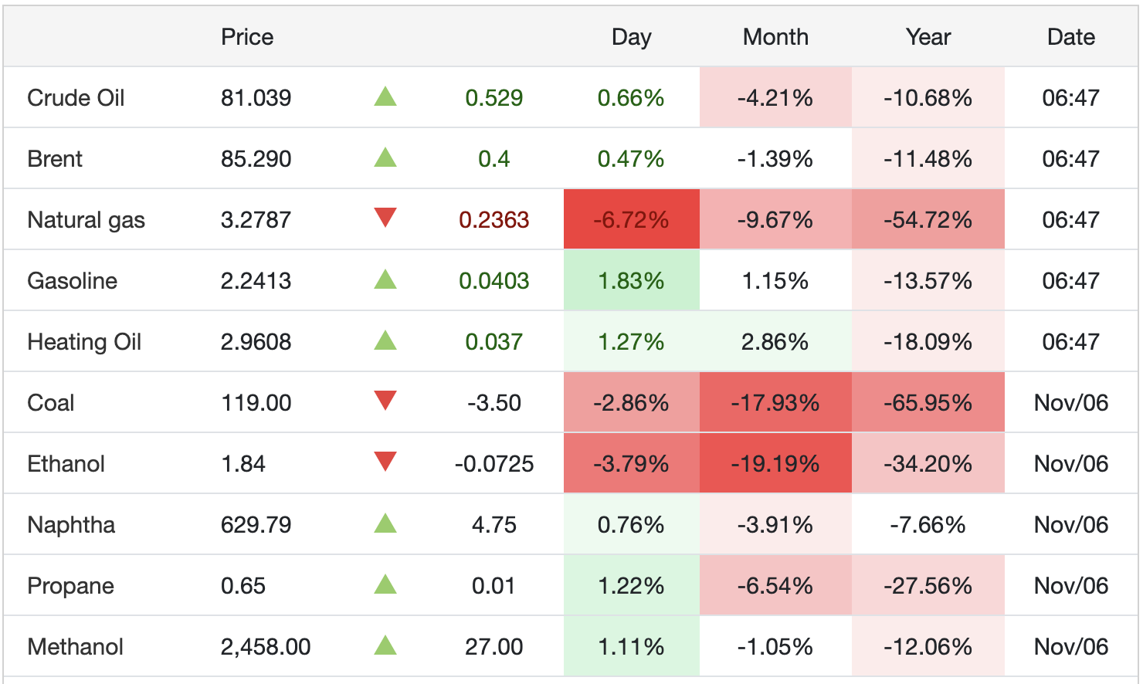Click Heating Oil month change 2.86%
This screenshot has height=684, width=1143.
point(775,342)
